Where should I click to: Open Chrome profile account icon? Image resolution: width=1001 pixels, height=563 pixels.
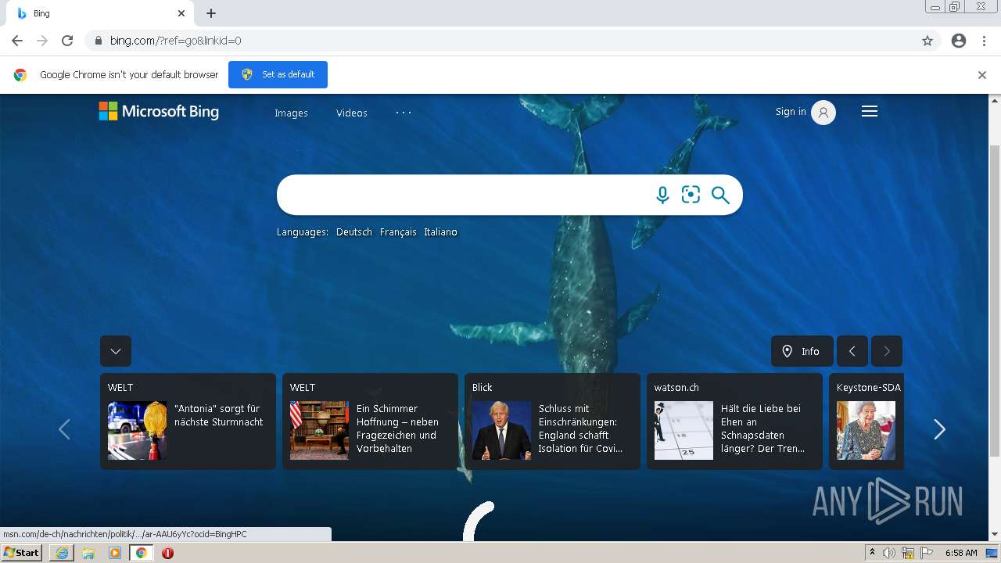pos(959,41)
